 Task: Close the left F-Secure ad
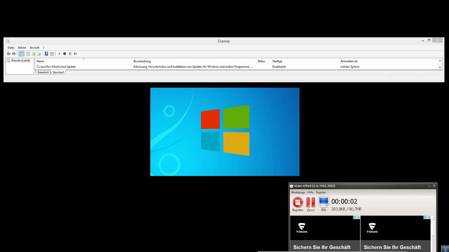[x=358, y=217]
